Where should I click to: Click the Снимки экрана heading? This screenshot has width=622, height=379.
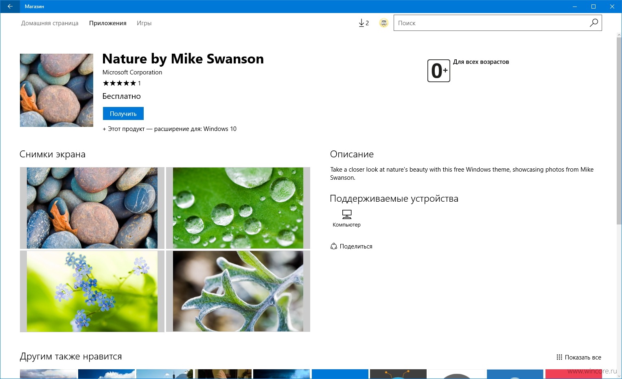pyautogui.click(x=53, y=155)
